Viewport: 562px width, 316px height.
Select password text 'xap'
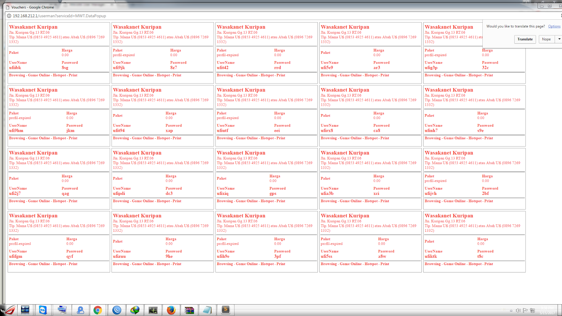click(169, 131)
